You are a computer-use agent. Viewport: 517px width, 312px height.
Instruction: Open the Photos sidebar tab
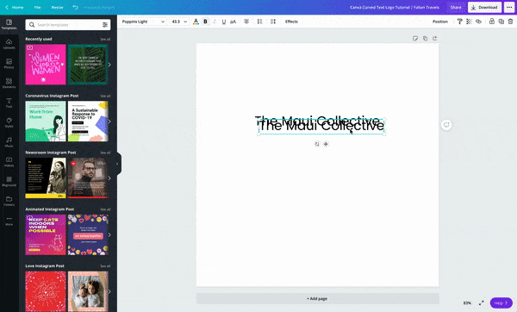click(9, 64)
